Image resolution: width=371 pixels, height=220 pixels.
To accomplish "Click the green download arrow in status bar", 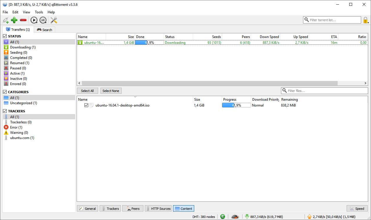I will (247, 217).
